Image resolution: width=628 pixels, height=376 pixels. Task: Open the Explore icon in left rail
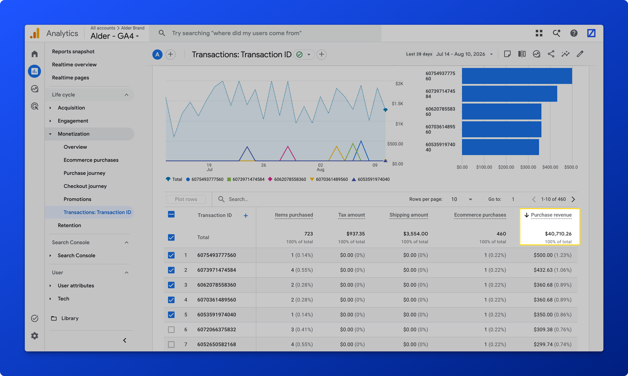(x=35, y=89)
